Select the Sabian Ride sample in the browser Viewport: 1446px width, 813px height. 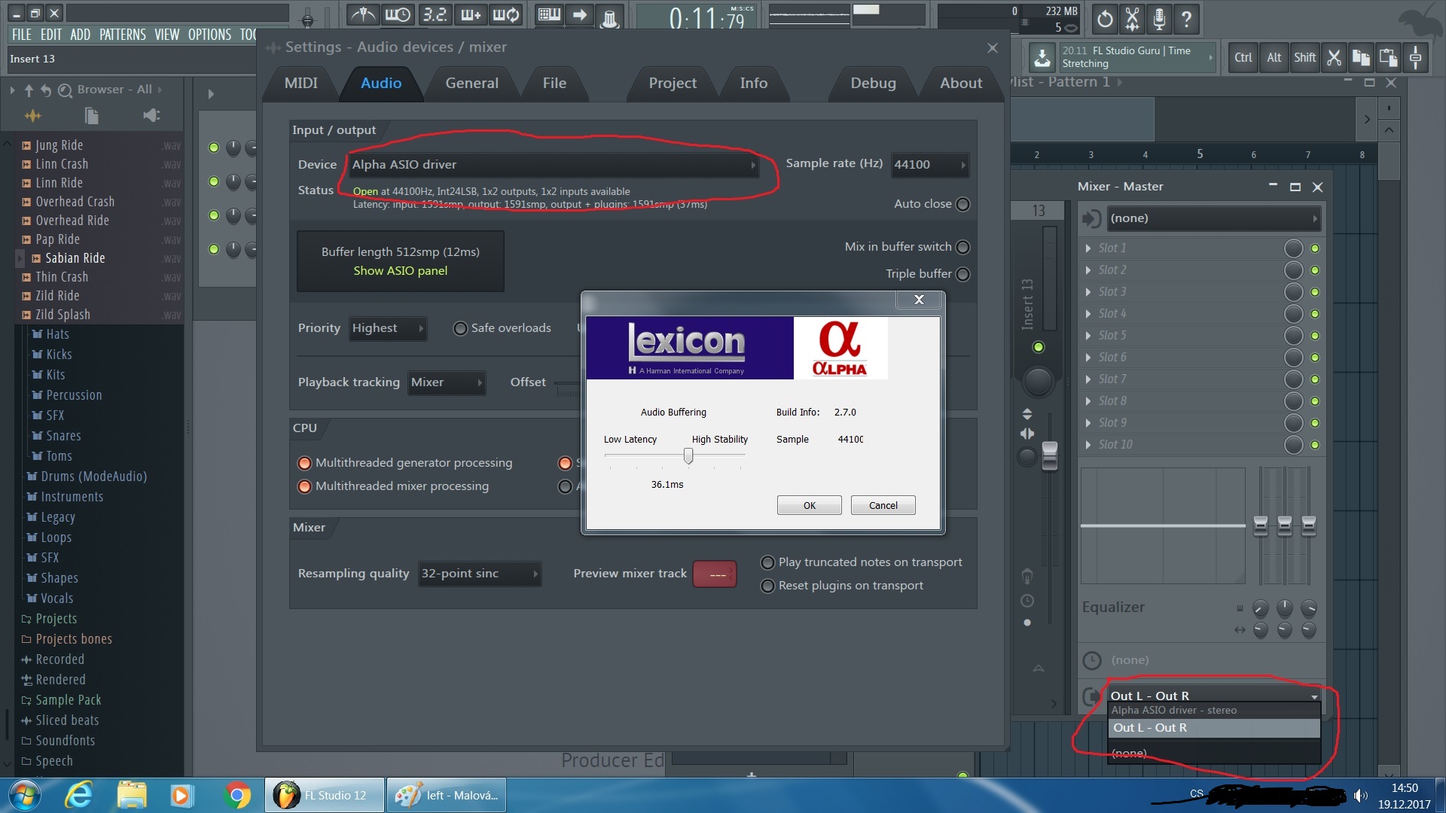(75, 258)
